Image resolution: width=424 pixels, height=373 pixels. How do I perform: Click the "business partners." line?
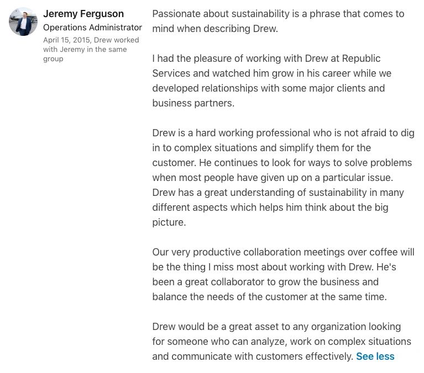[193, 103]
